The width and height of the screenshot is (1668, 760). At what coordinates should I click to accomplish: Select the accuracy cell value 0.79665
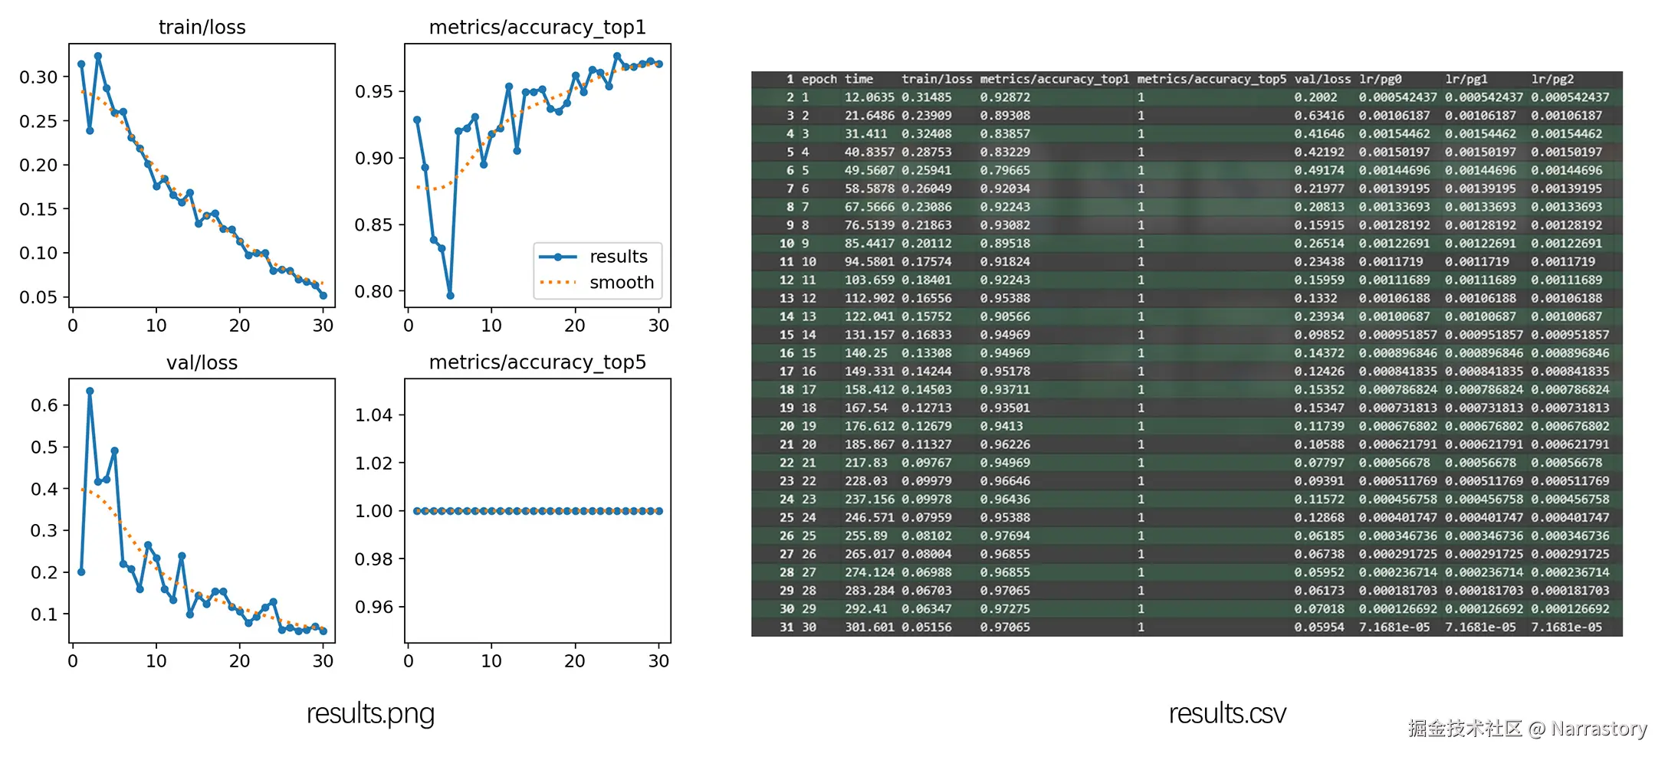coord(1004,171)
